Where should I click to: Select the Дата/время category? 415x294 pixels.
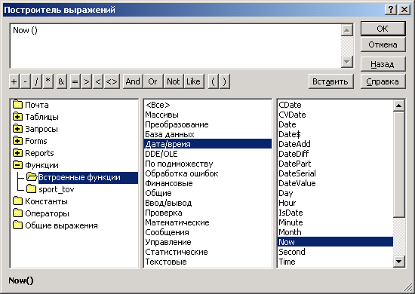pyautogui.click(x=207, y=144)
